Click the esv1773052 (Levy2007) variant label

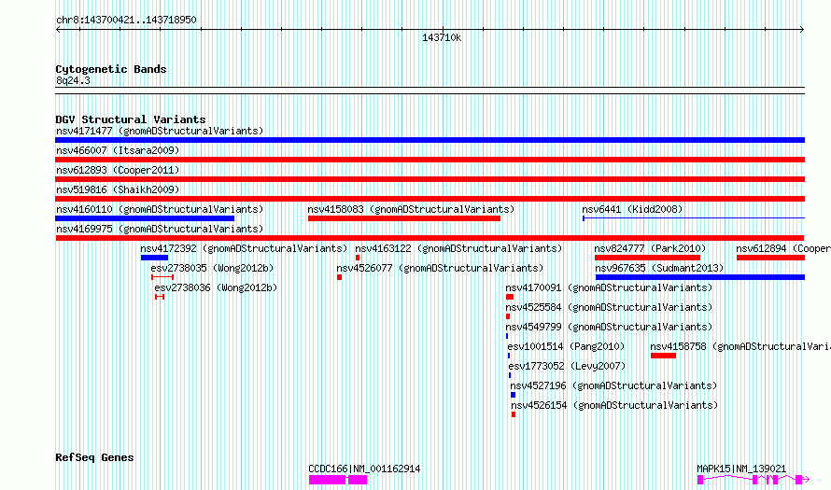567,366
